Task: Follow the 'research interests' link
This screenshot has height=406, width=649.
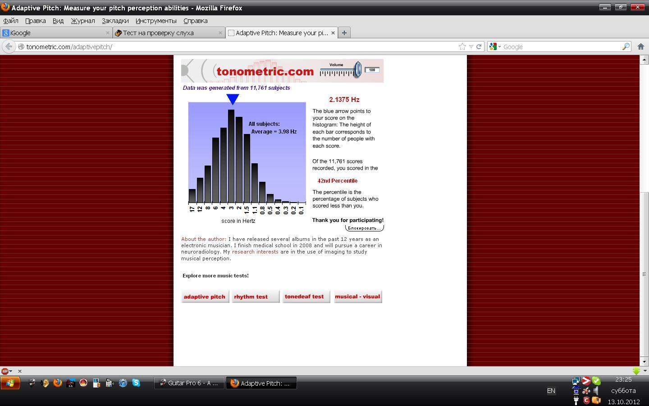Action: [x=255, y=252]
